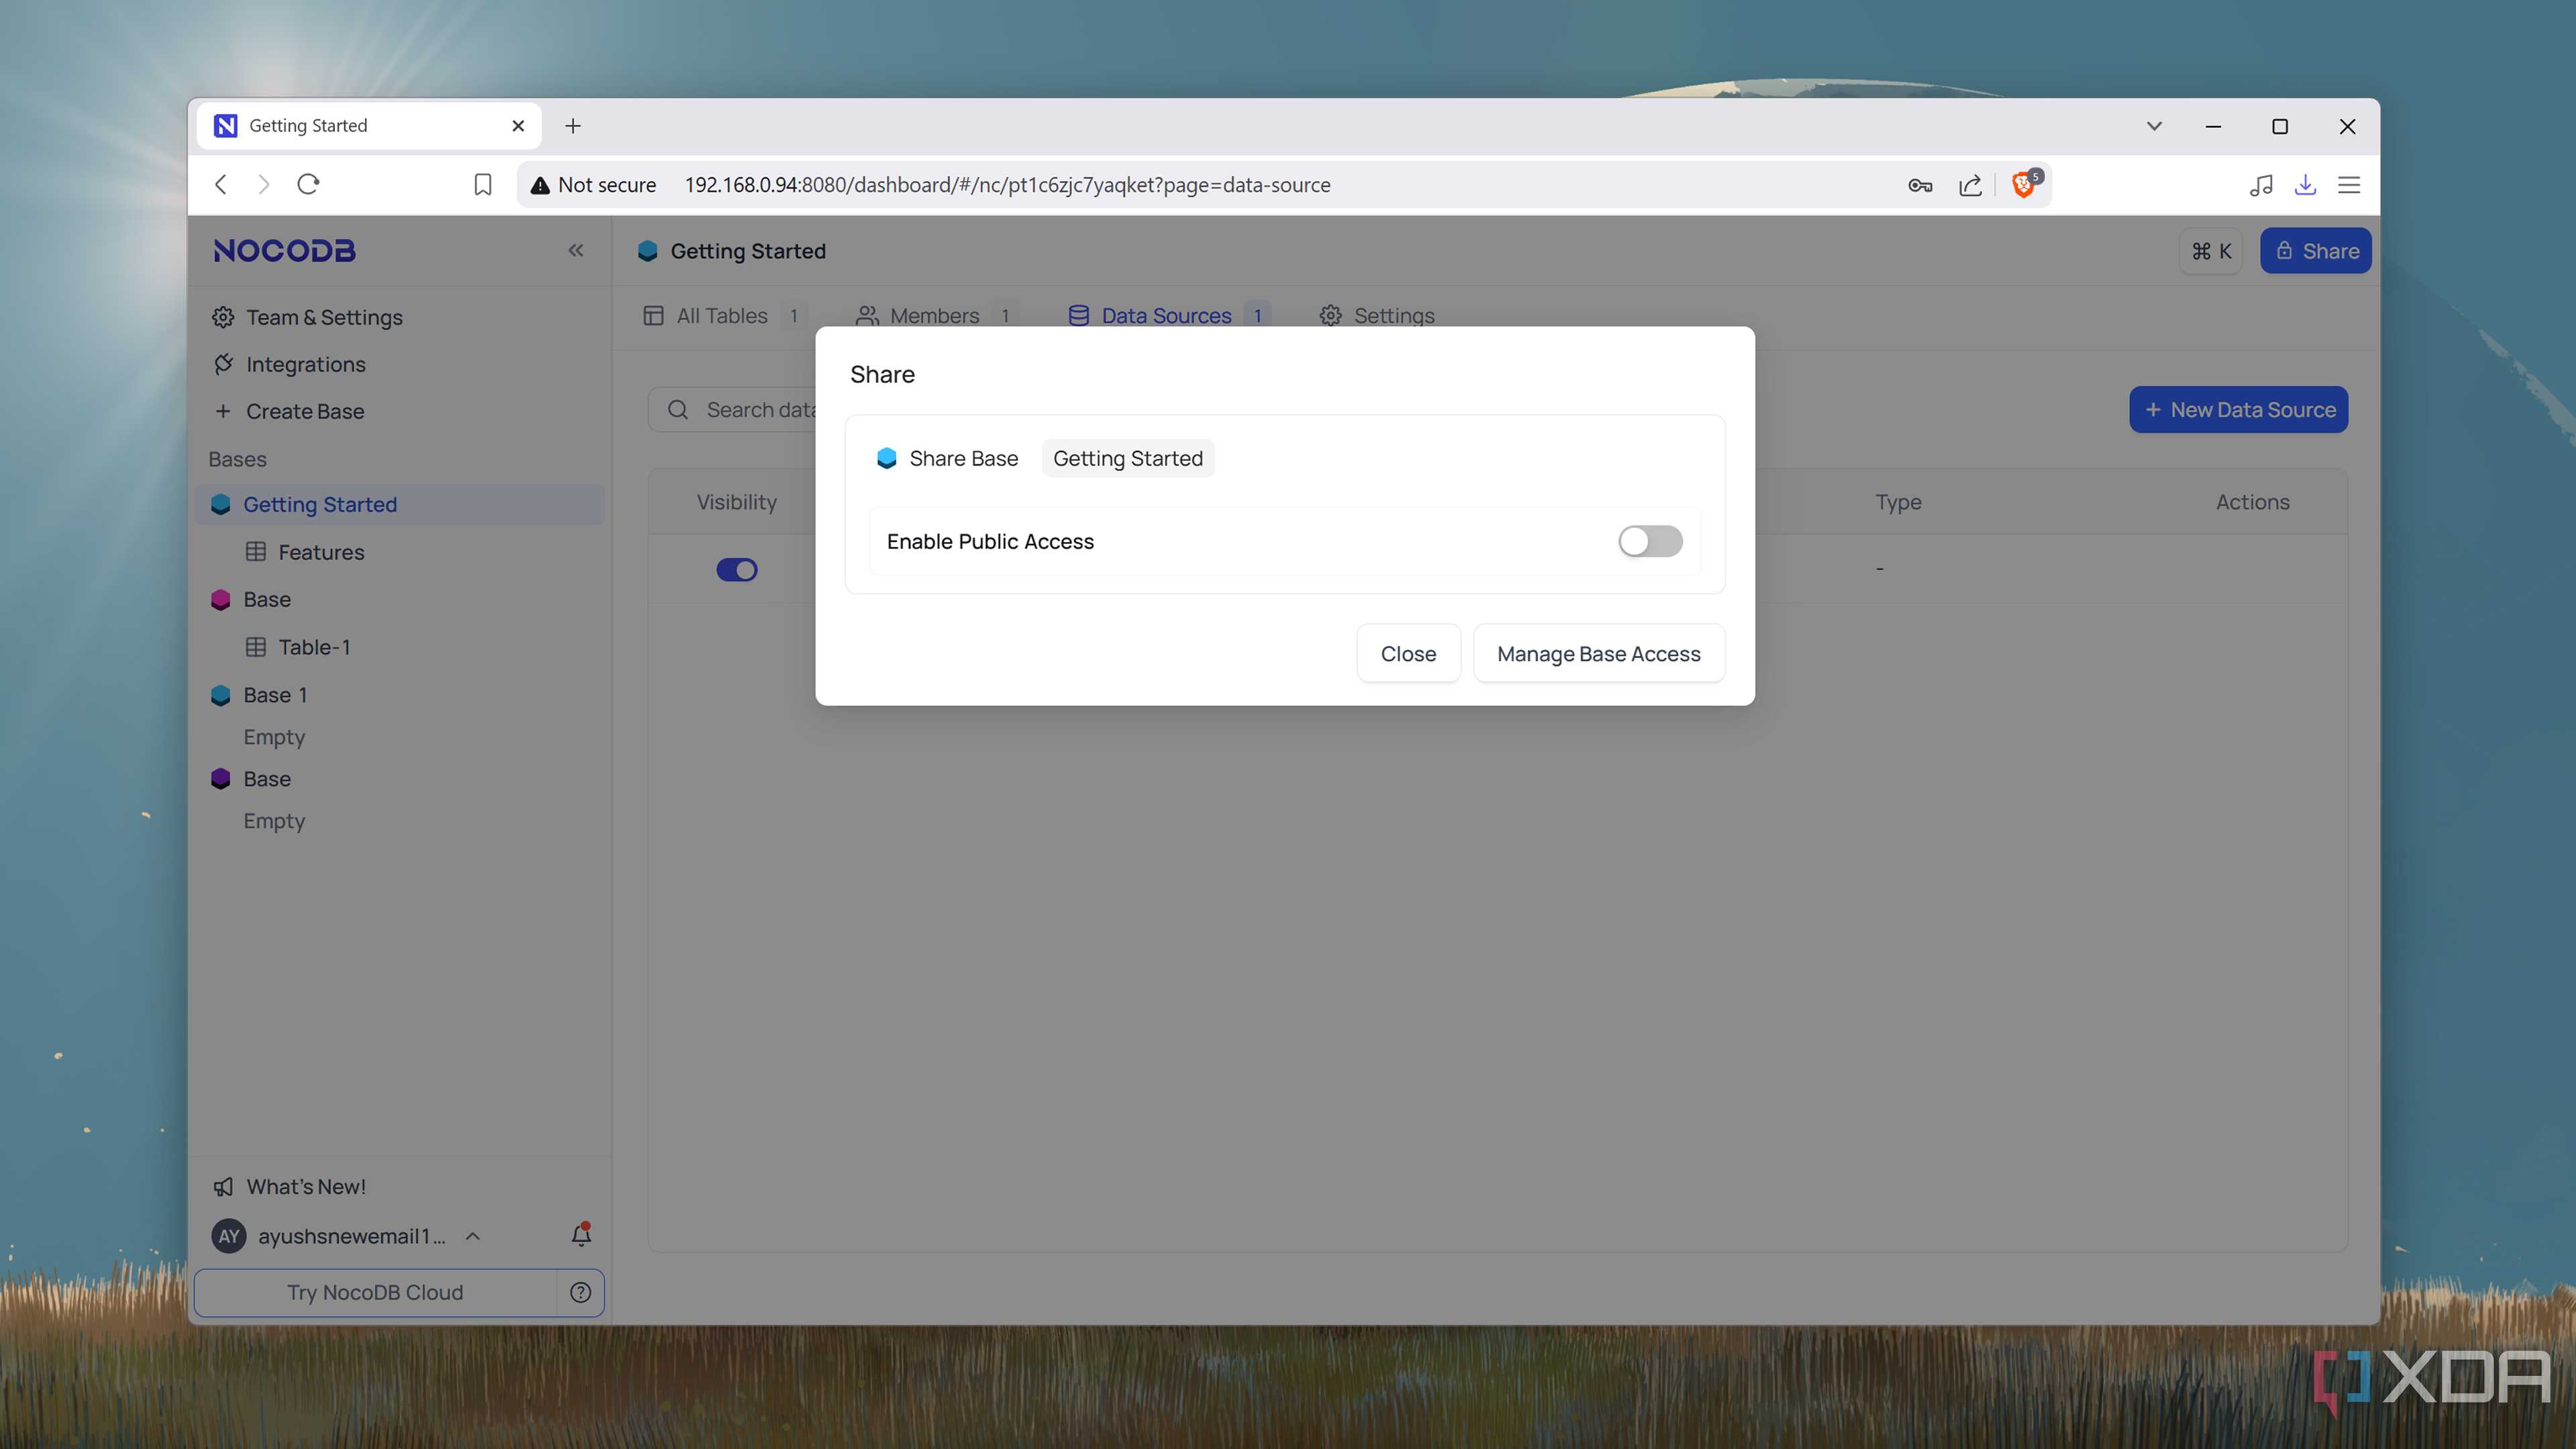2576x1449 pixels.
Task: Open a new browser tab
Action: 573,126
